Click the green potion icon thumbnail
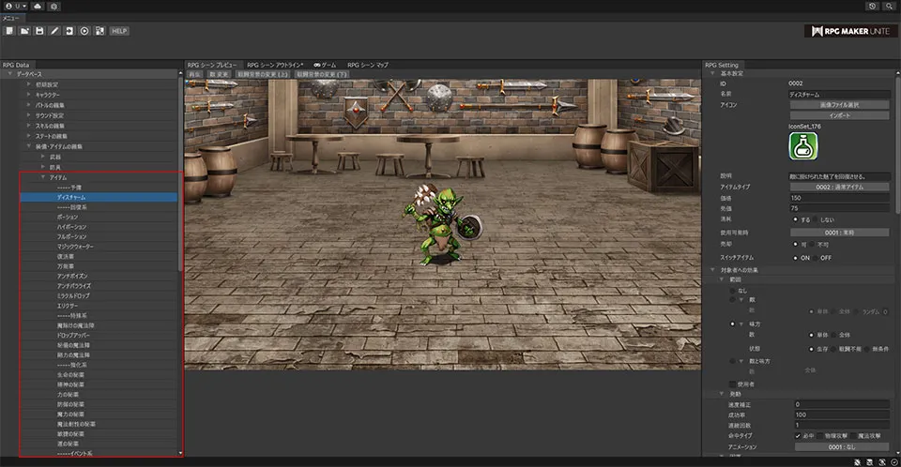This screenshot has width=901, height=467. pos(802,147)
